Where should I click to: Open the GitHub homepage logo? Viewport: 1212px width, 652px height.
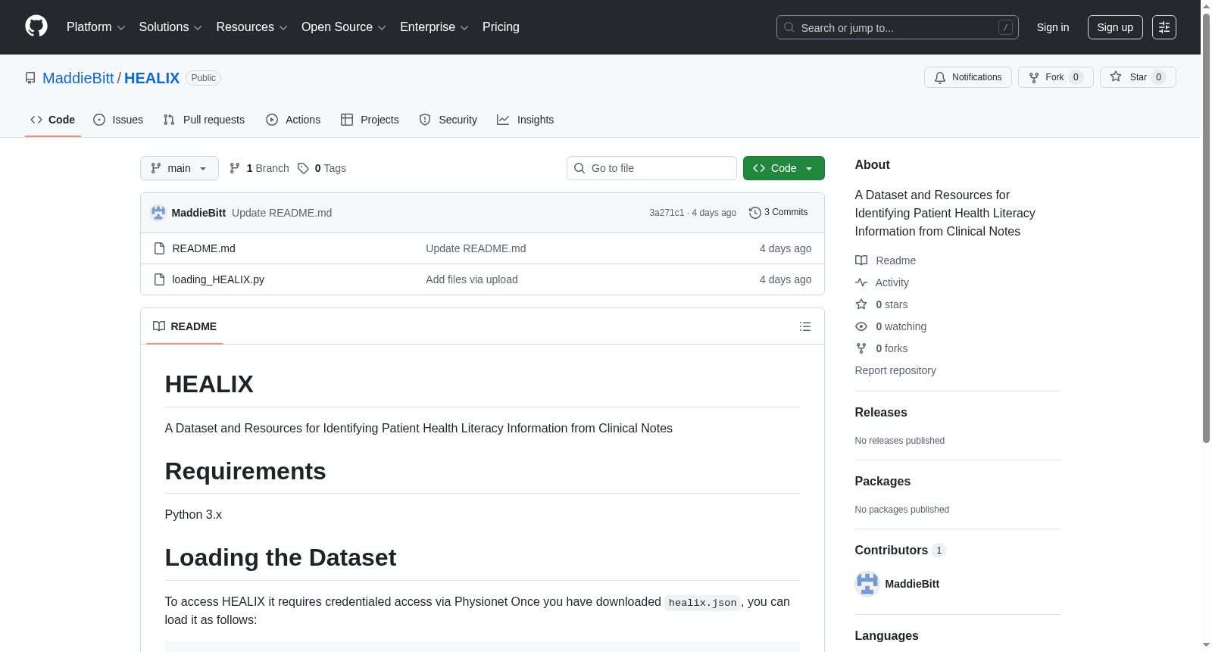[x=36, y=27]
